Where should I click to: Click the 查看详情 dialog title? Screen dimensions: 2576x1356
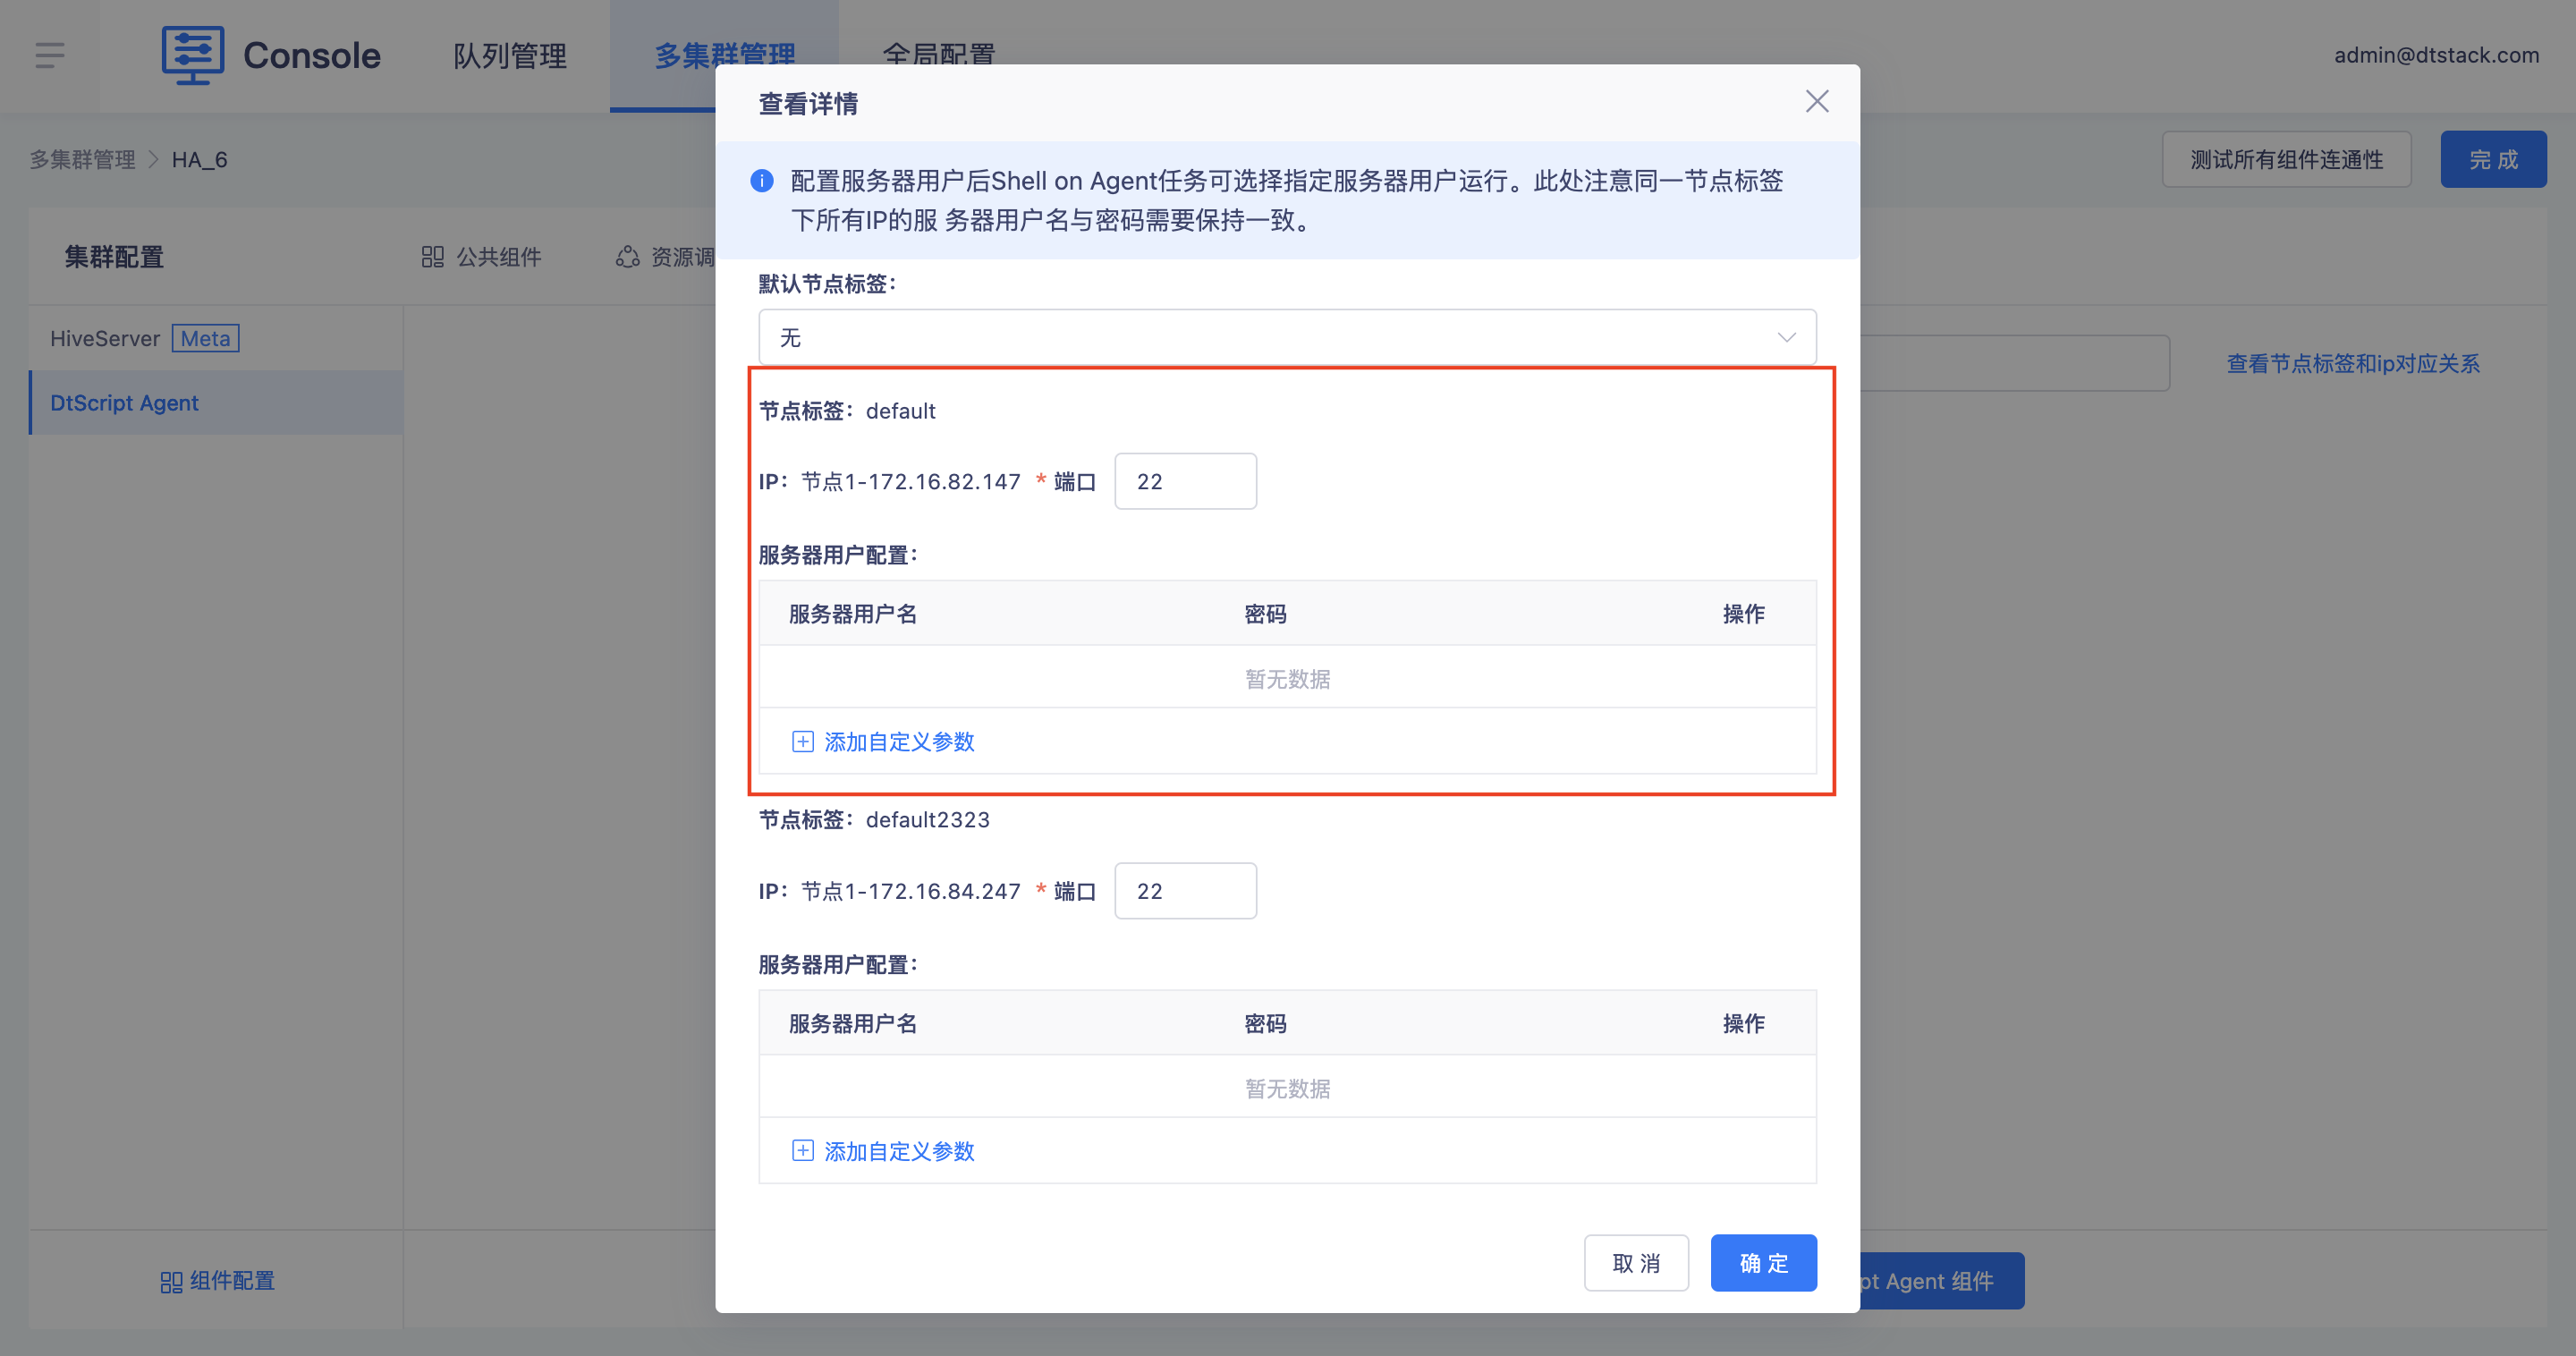pos(807,104)
